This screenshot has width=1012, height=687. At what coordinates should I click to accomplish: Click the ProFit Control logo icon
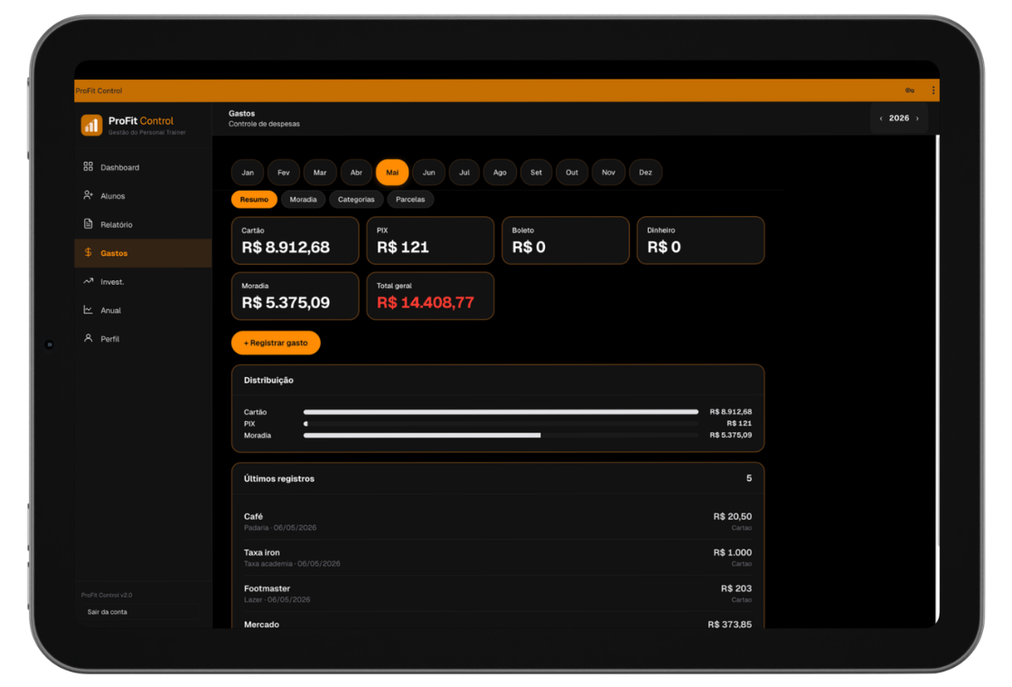91,125
